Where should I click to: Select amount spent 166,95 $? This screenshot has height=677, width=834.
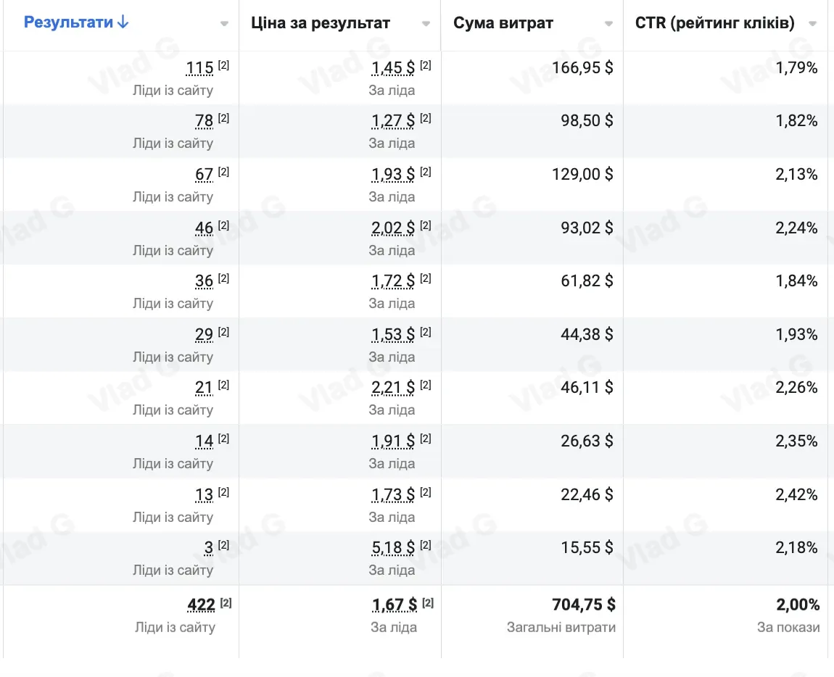coord(582,67)
